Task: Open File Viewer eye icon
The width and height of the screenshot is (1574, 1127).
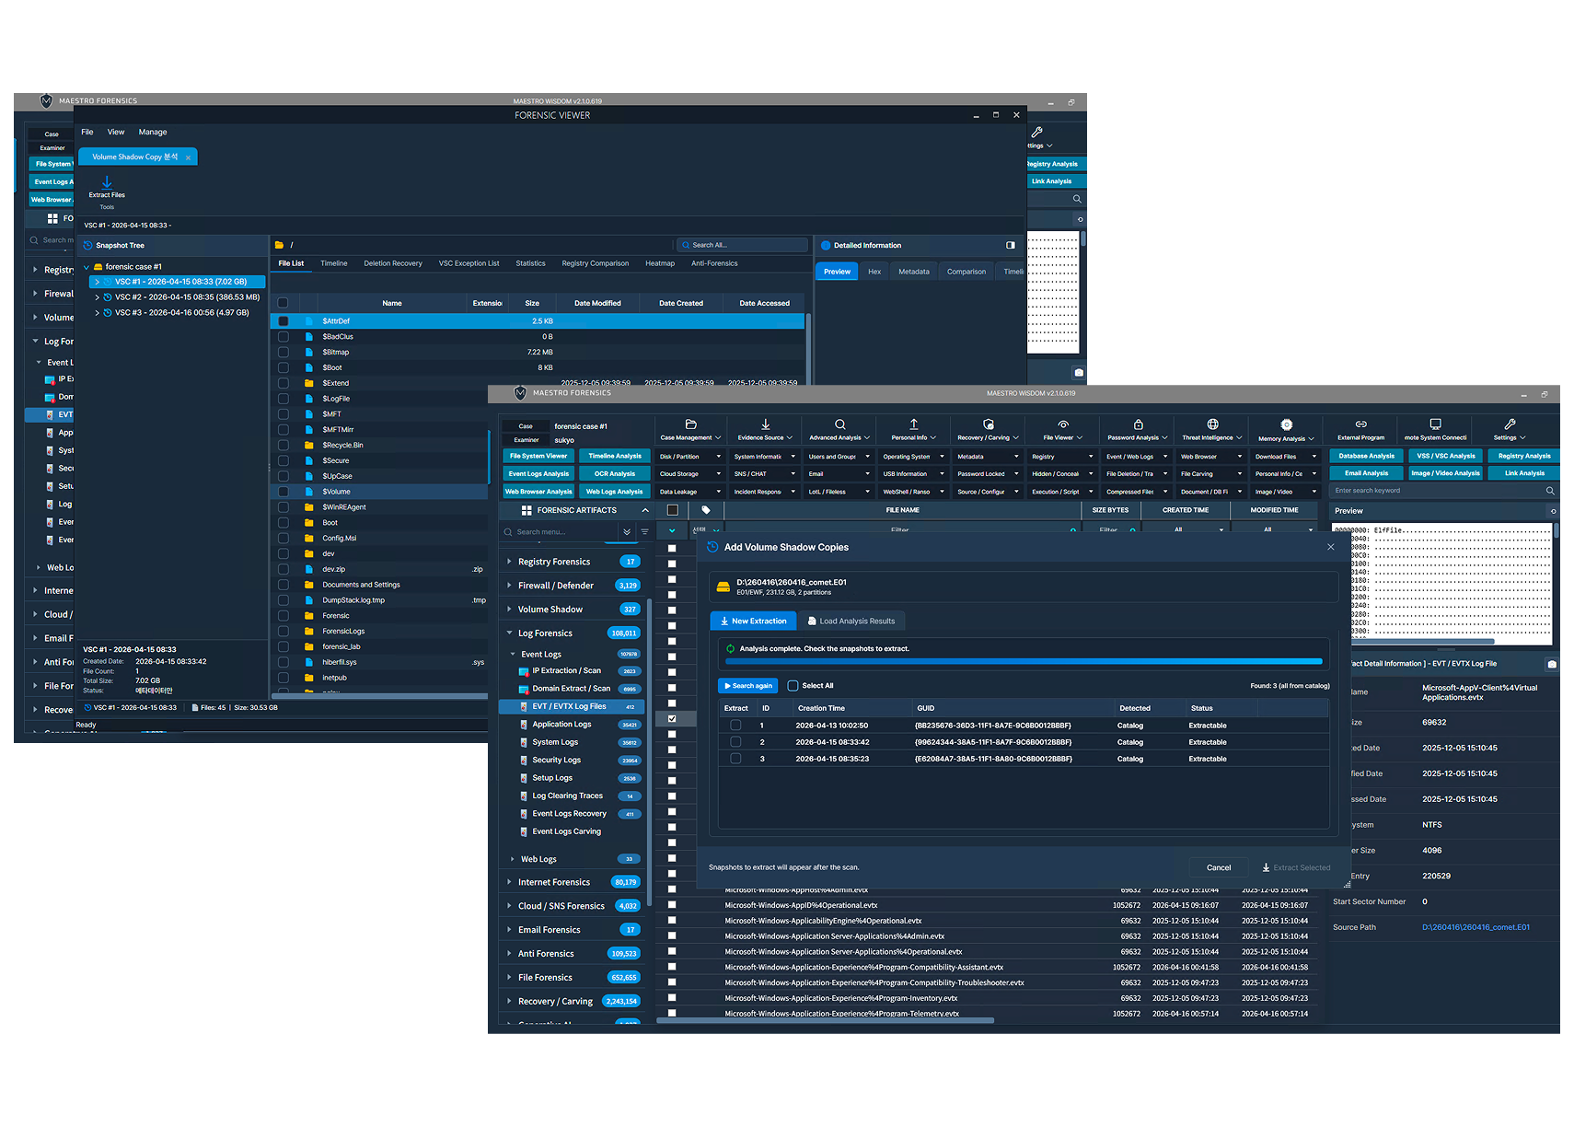Action: [1063, 424]
